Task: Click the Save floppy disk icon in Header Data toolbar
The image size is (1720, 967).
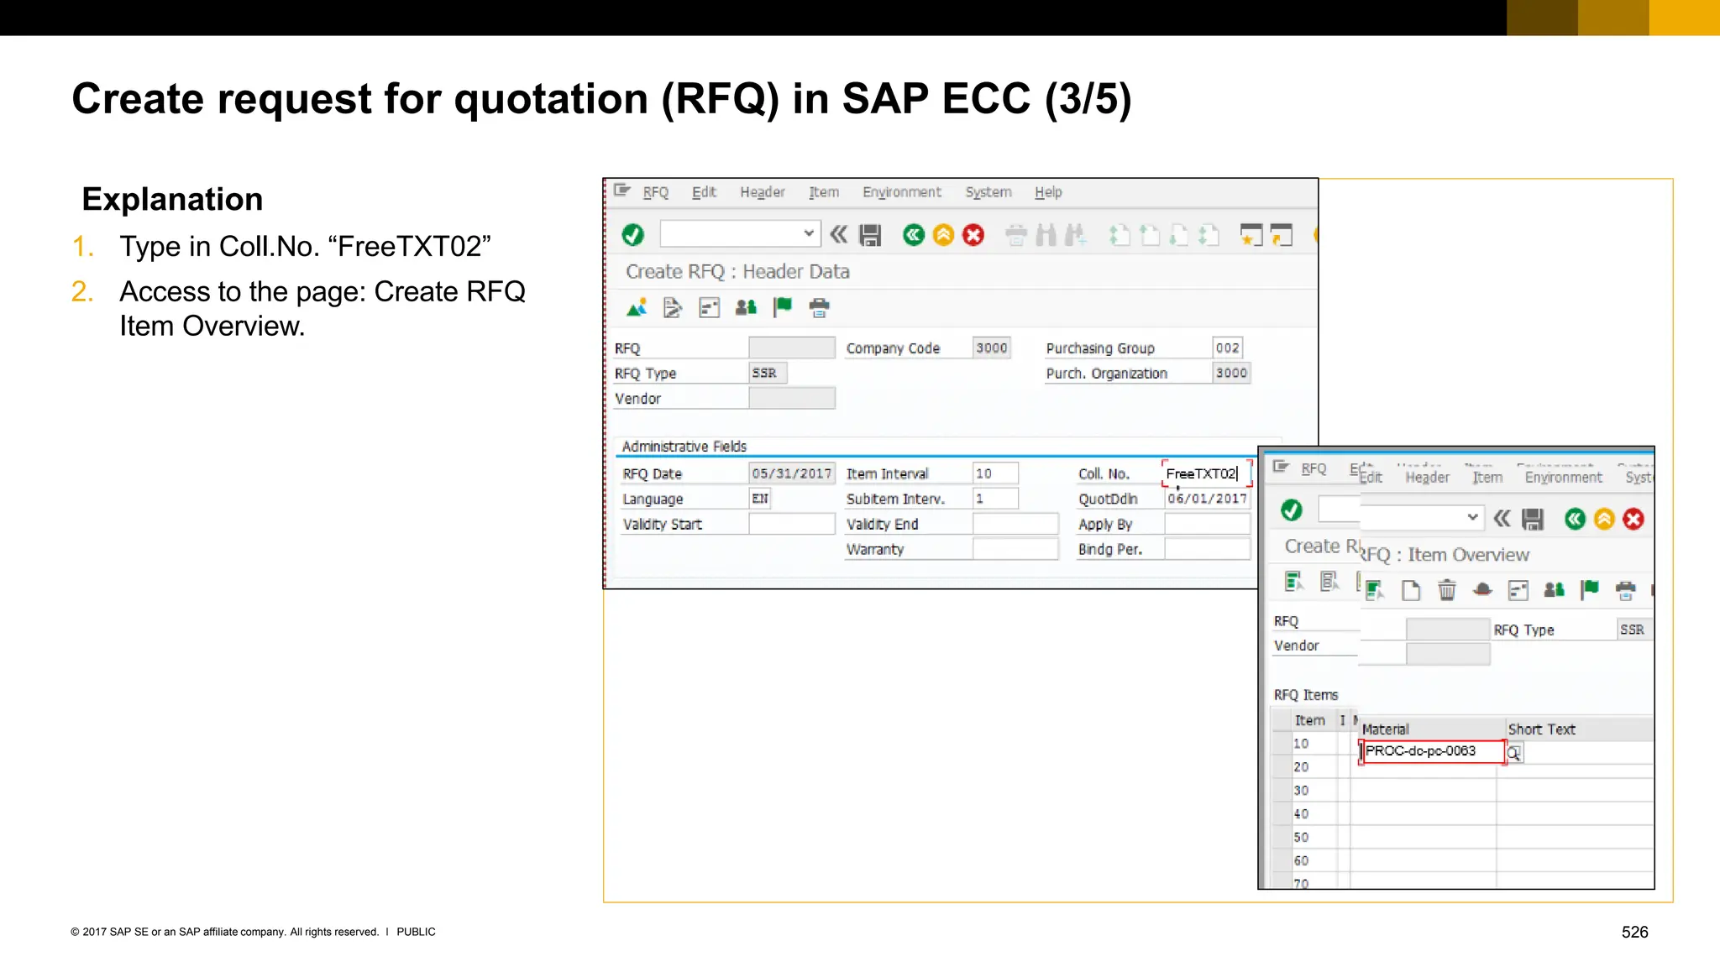Action: coord(870,235)
